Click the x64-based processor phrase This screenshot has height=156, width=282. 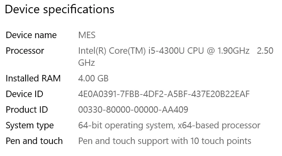(219, 126)
